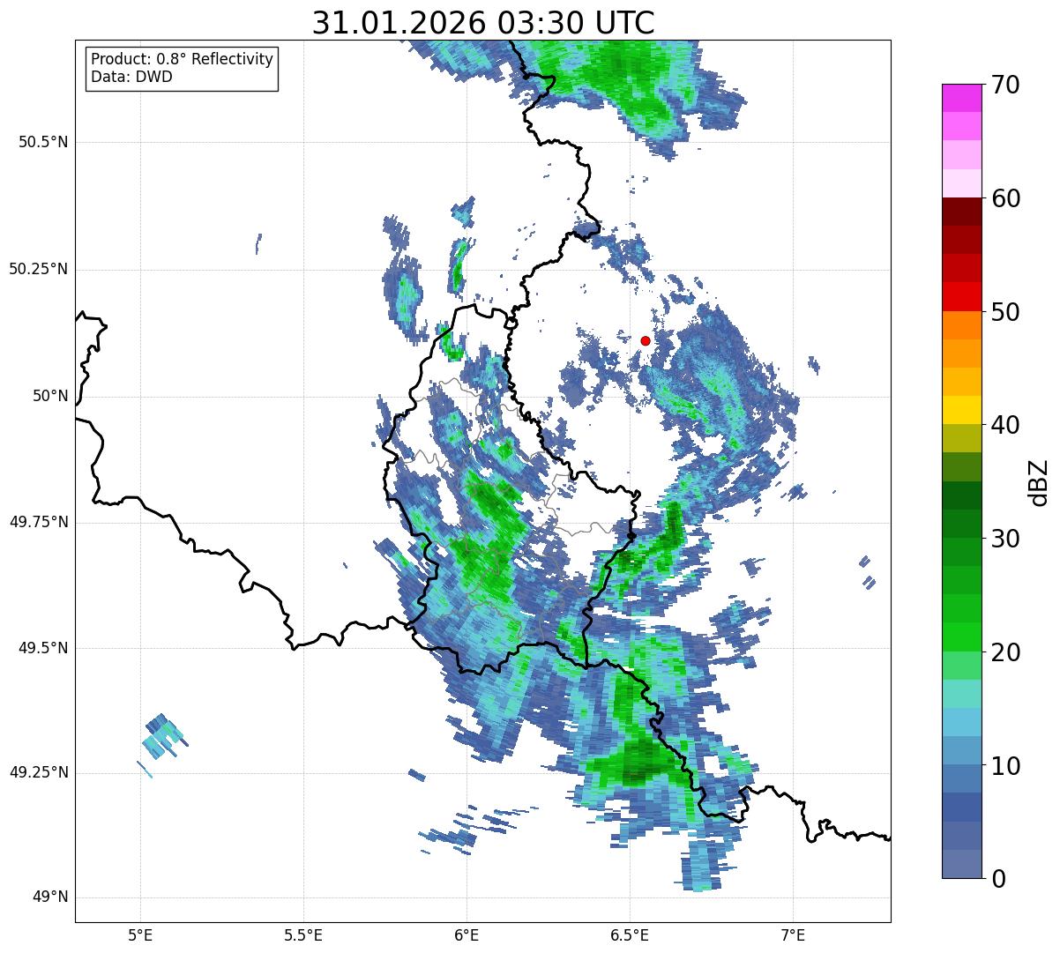Click the bright red colorbar segment at 50 dBZ

(x=962, y=297)
